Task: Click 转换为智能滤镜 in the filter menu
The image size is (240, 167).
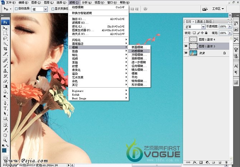Action: point(84,13)
